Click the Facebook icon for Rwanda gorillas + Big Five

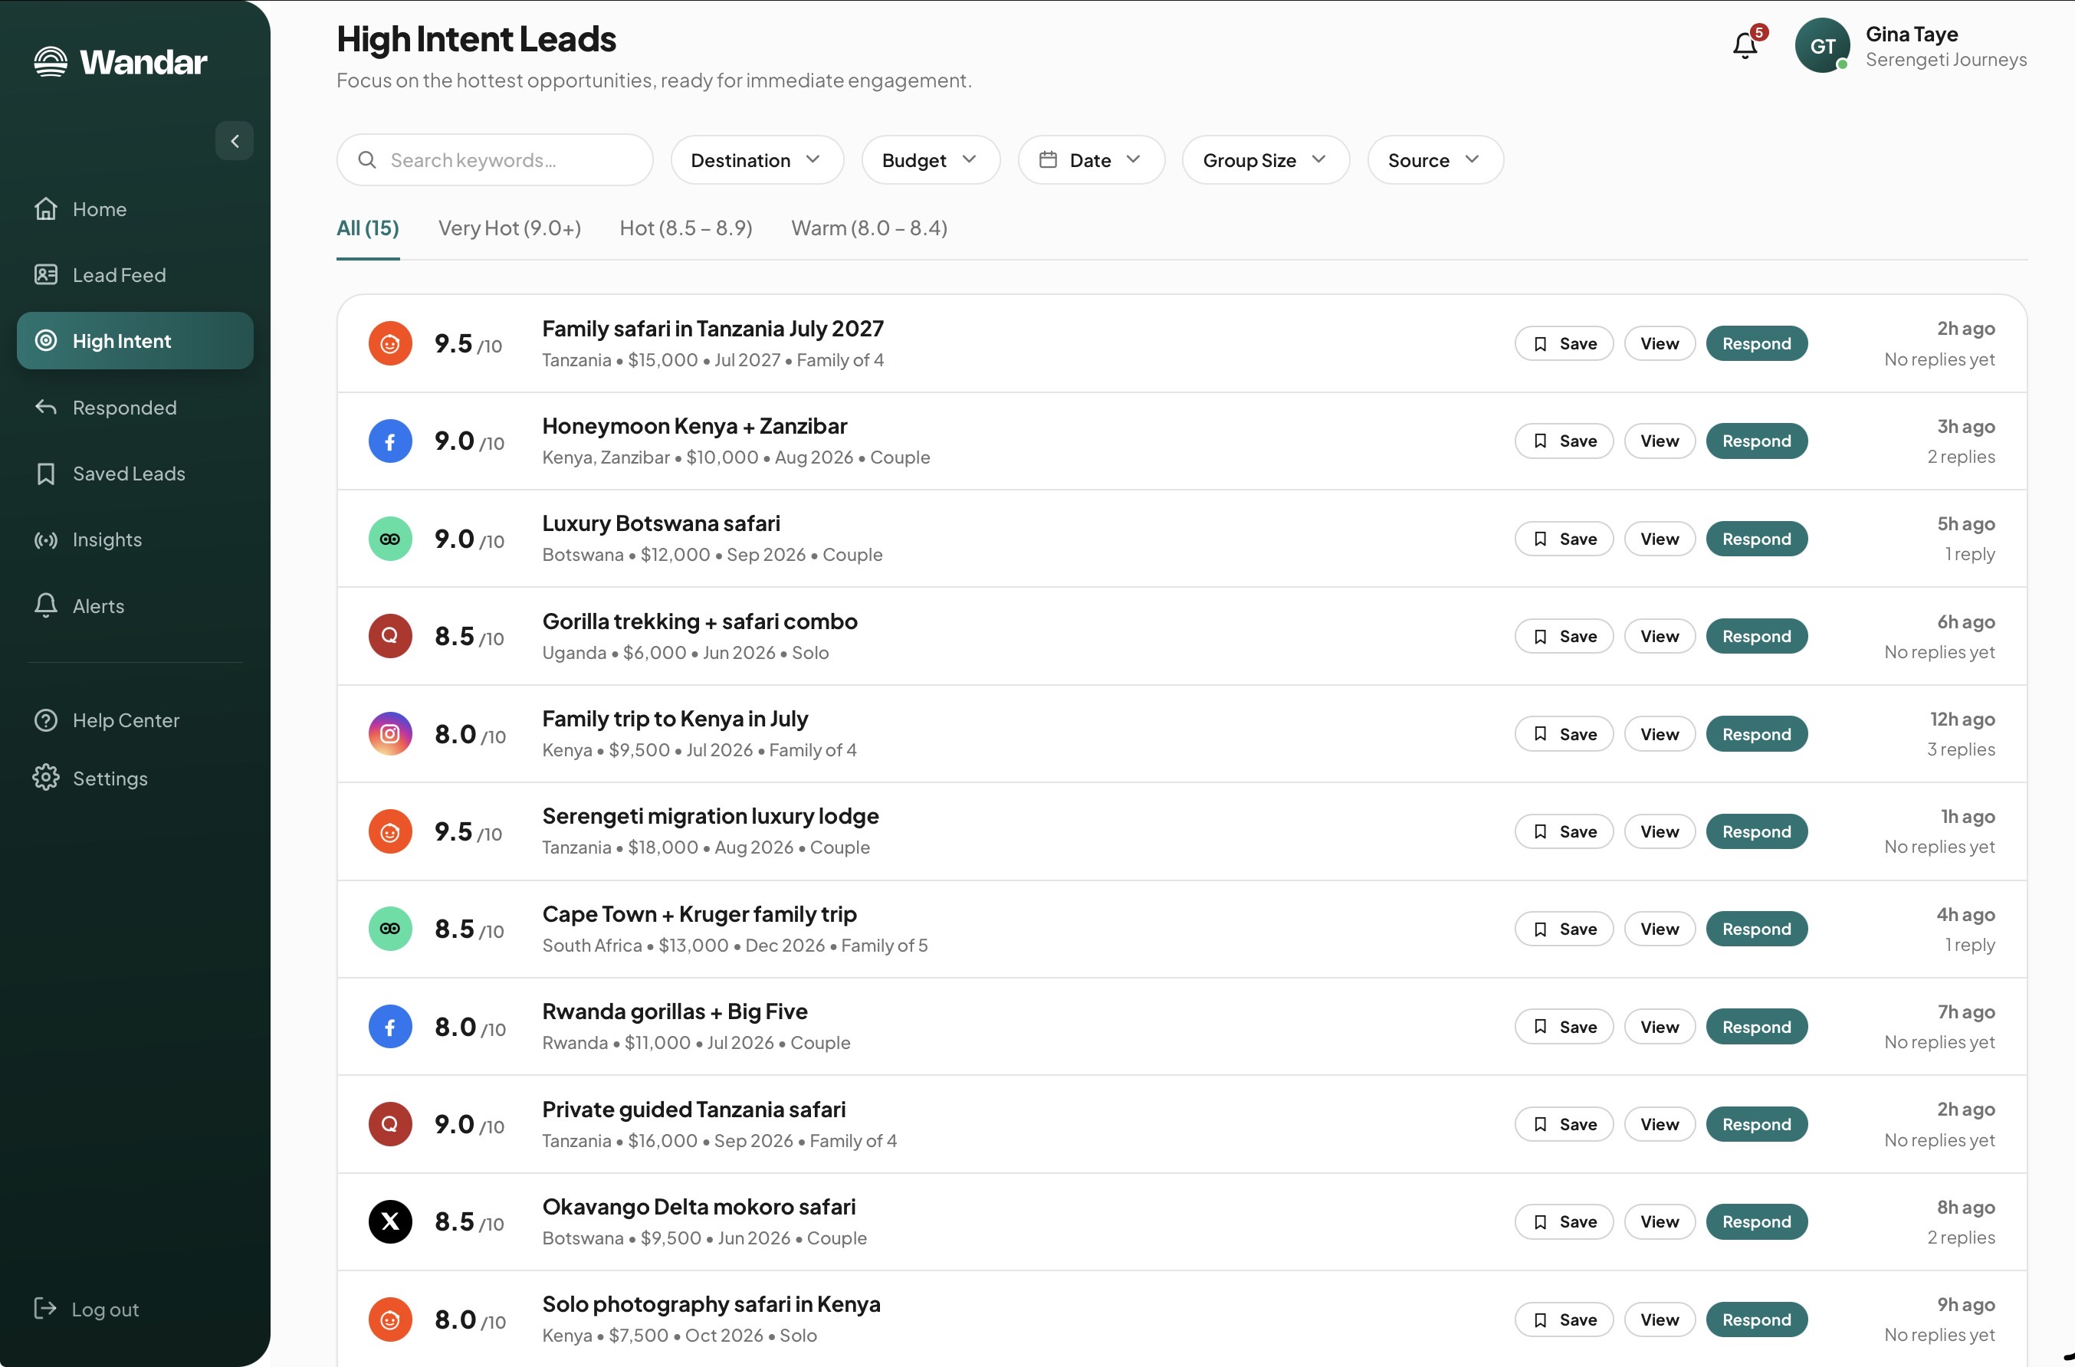389,1027
